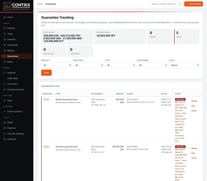Click the Örnek Lojistik Yatırım A.Ş. issuer text

137,149
